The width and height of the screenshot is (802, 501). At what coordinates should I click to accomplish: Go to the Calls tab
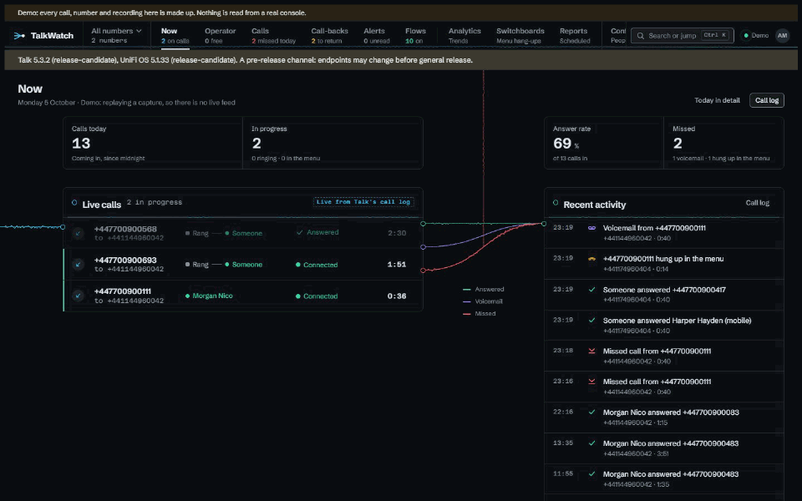pyautogui.click(x=273, y=35)
